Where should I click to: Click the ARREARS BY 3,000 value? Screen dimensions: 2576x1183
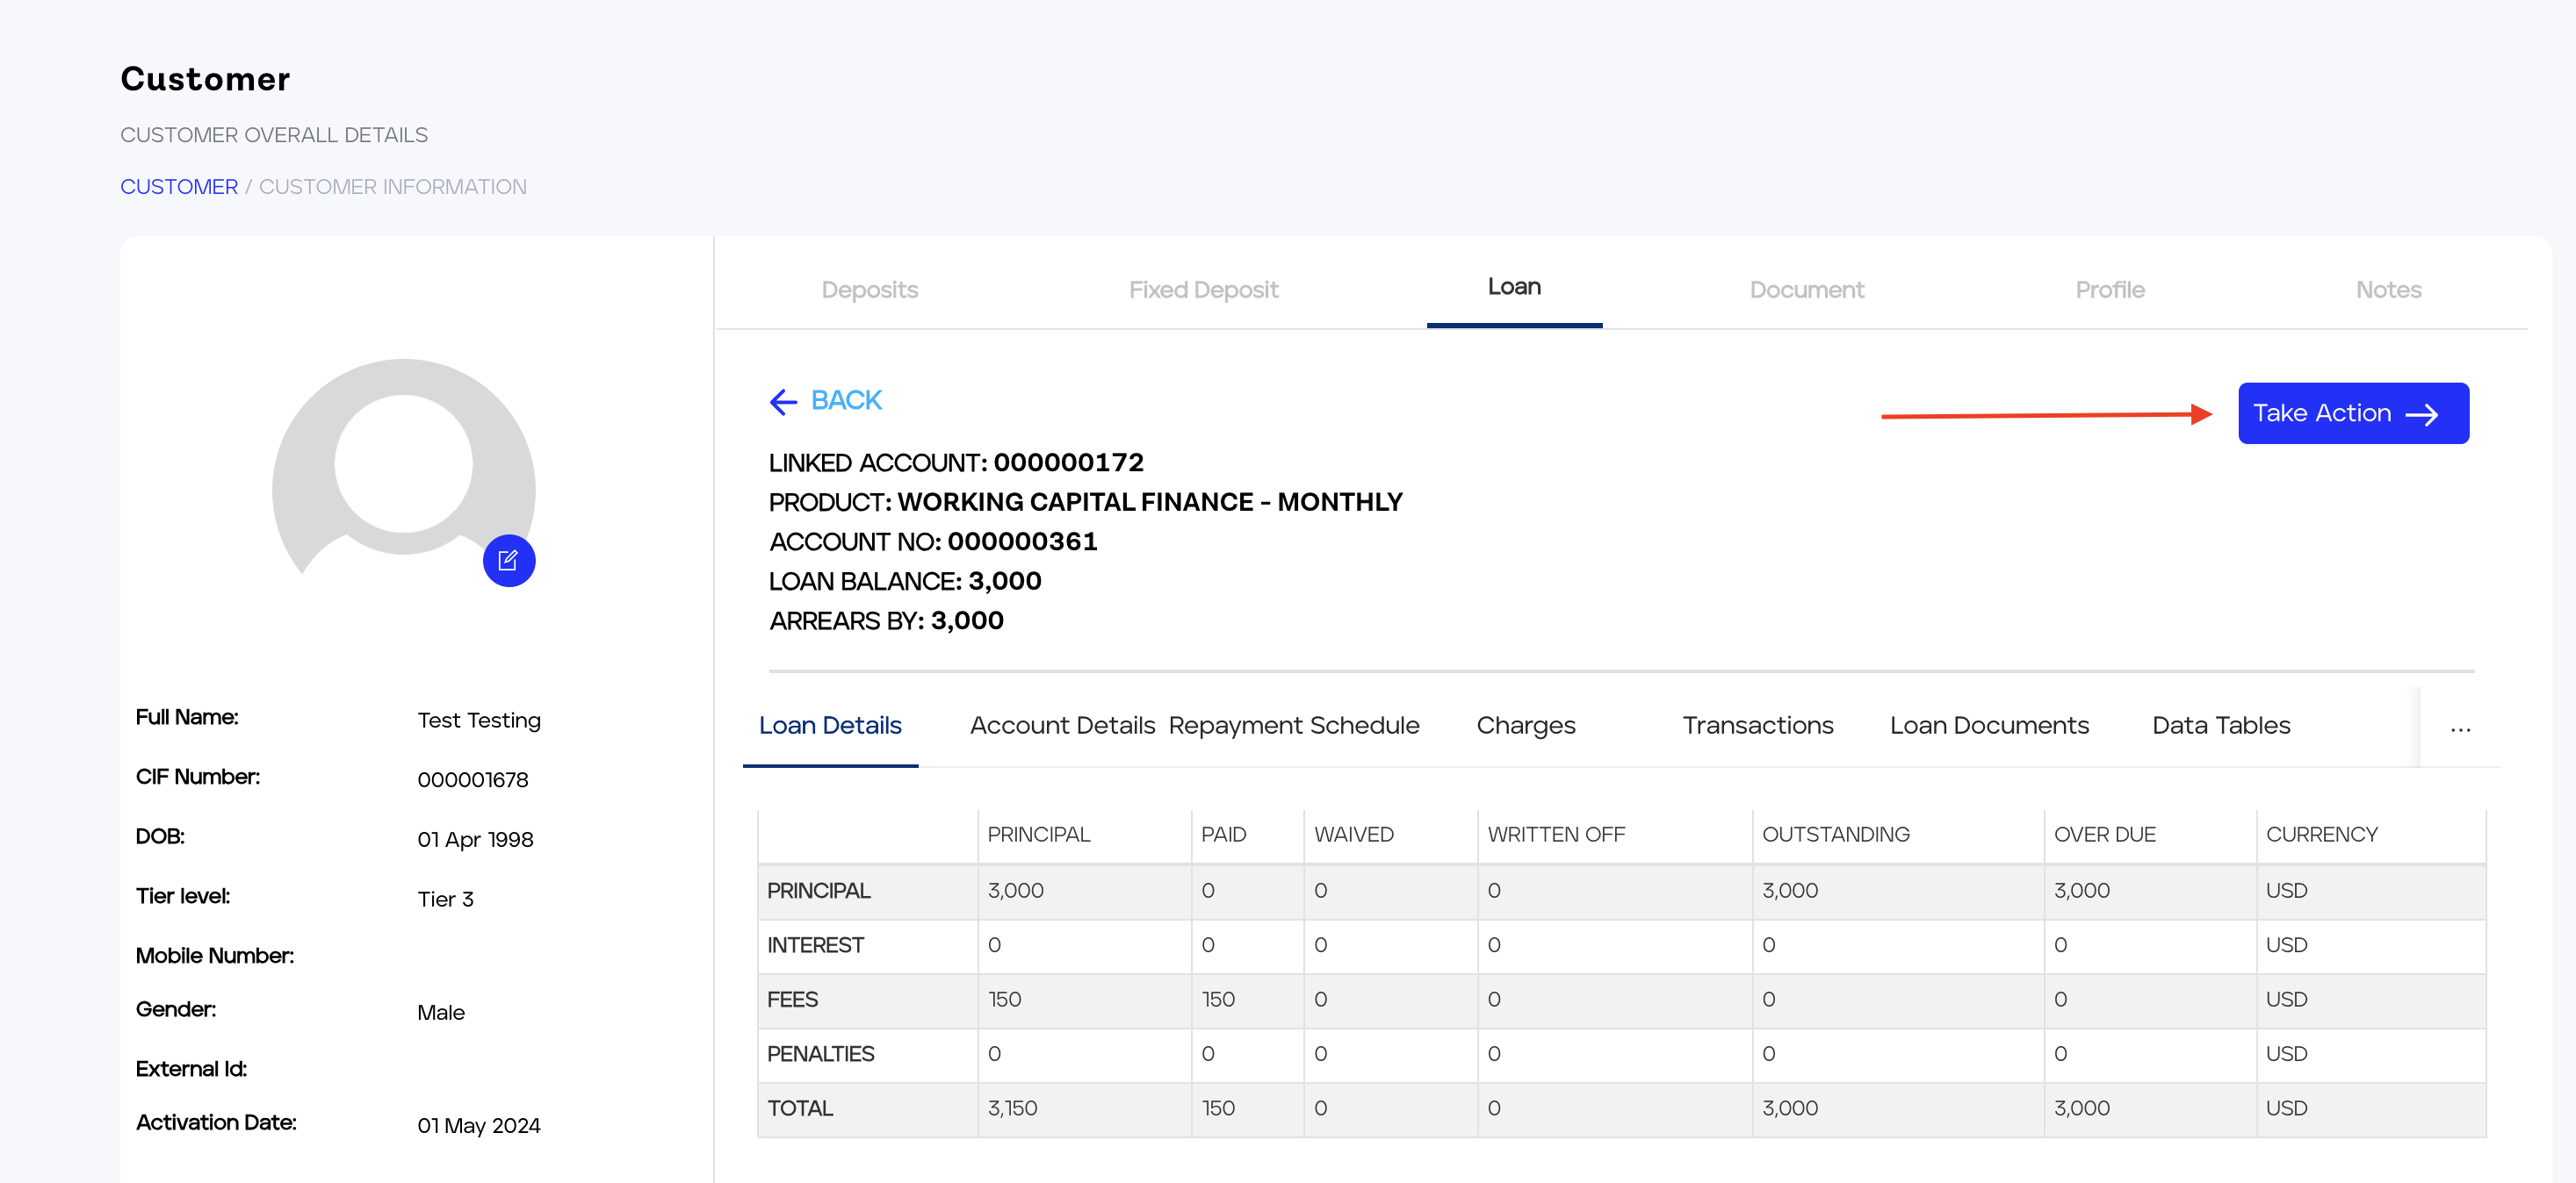tap(966, 620)
